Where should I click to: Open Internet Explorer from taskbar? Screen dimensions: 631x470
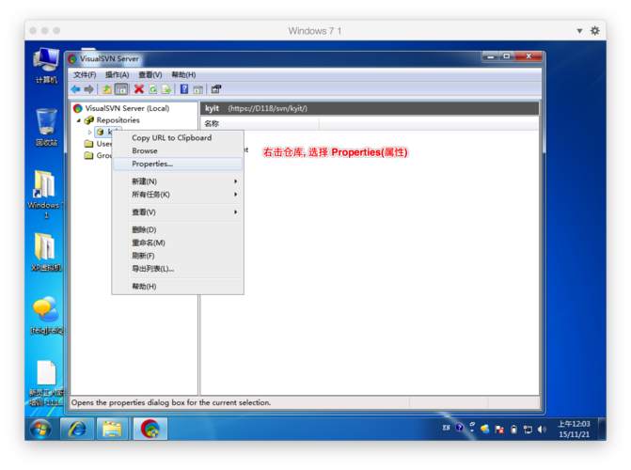point(77,429)
